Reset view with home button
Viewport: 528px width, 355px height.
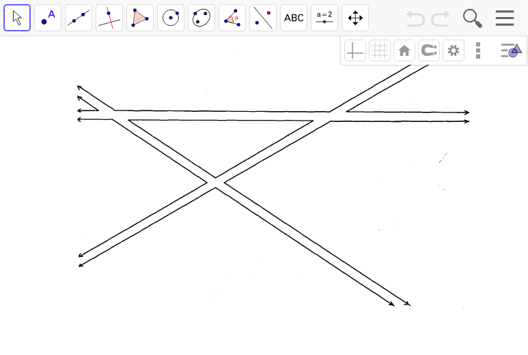click(x=404, y=50)
